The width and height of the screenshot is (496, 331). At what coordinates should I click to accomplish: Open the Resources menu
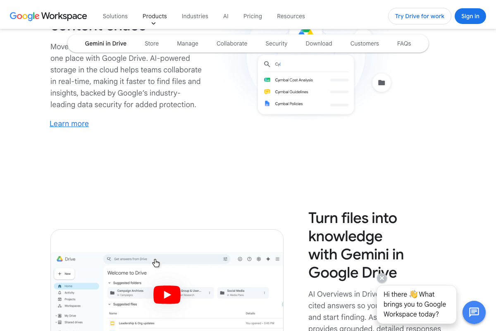point(291,16)
